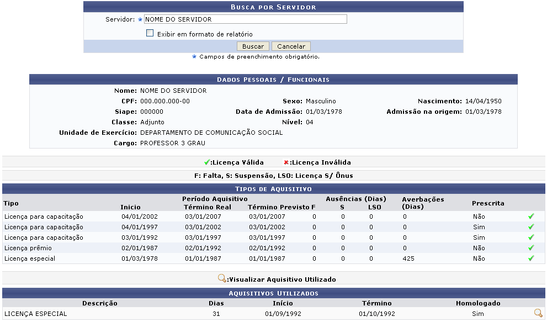Screen dimensions: 547x322
Task: Click the blue required-field star beside Servidor
Action: (140, 19)
